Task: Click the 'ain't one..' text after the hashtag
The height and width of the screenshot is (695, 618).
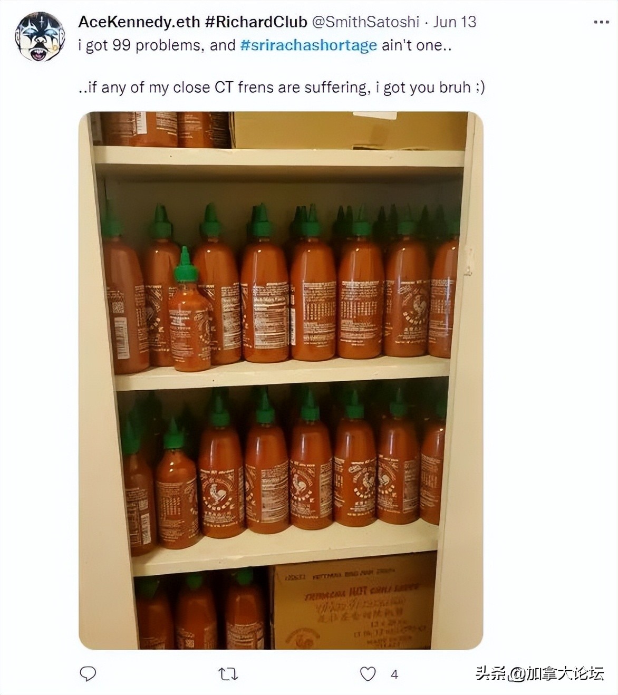Action: point(417,45)
